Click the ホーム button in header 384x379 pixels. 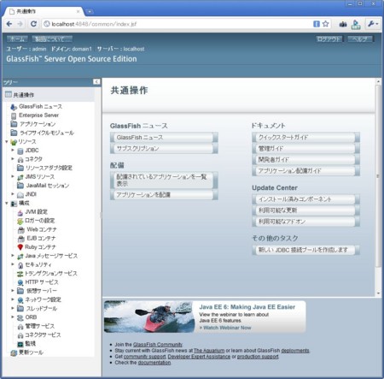pyautogui.click(x=17, y=39)
